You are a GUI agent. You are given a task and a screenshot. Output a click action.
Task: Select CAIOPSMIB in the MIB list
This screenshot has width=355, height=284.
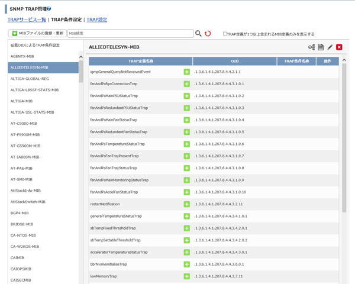click(x=43, y=269)
